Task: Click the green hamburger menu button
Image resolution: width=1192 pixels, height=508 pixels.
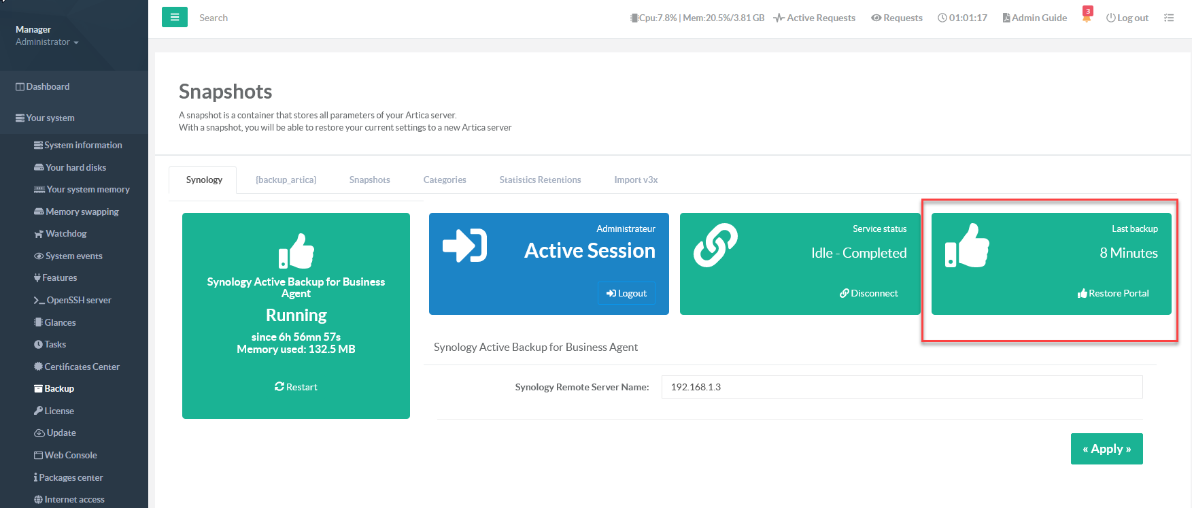Action: (x=174, y=17)
